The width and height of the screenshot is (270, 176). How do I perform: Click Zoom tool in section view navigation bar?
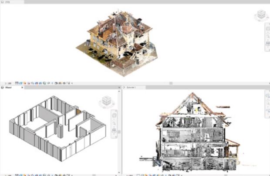point(268,103)
